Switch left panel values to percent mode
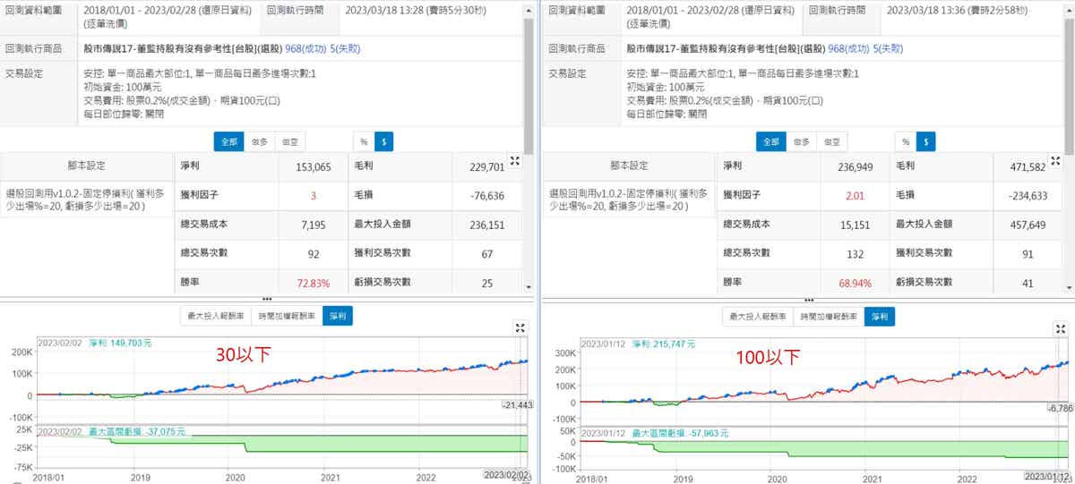 (x=364, y=141)
